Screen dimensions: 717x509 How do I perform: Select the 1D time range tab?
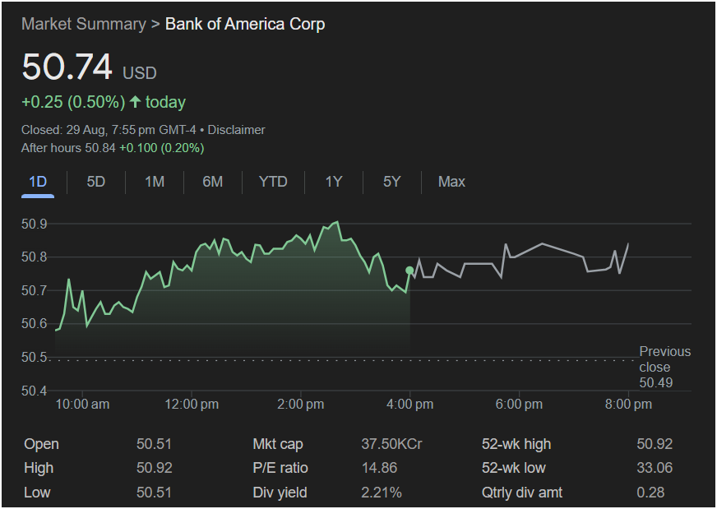(38, 182)
